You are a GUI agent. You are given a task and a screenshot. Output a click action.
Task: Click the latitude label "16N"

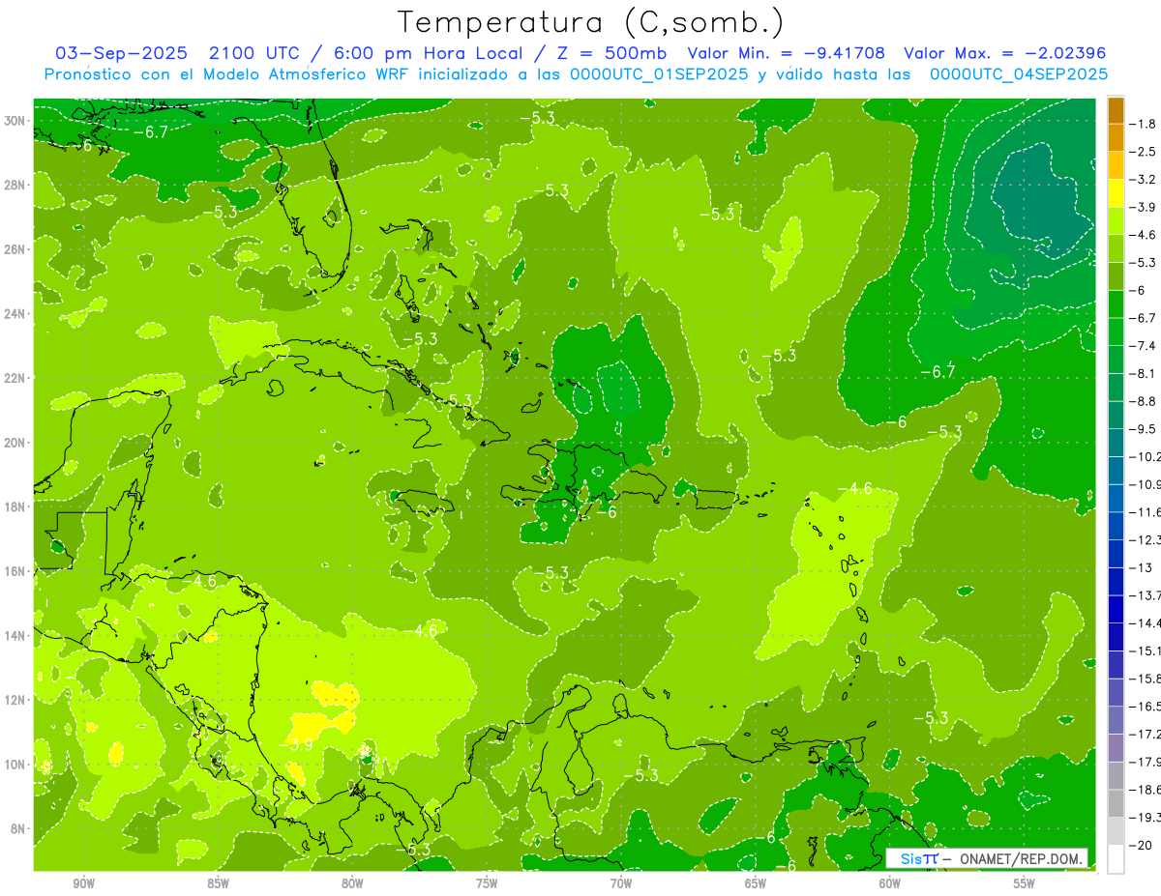tap(15, 571)
